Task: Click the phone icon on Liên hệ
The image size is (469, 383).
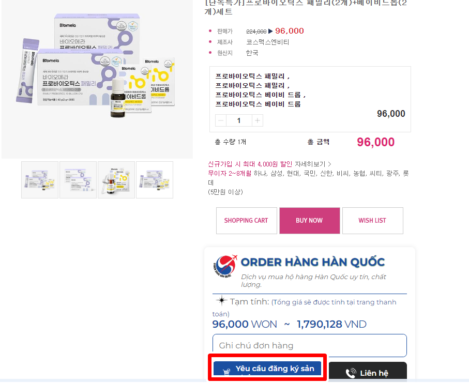Action: click(351, 373)
